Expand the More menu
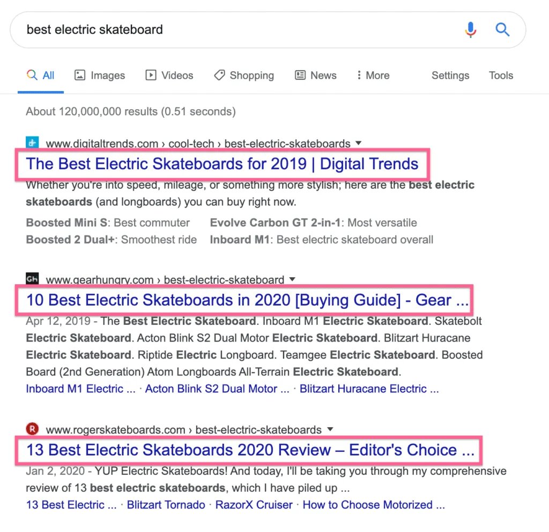Viewport: 549px width, 532px height. 373,75
